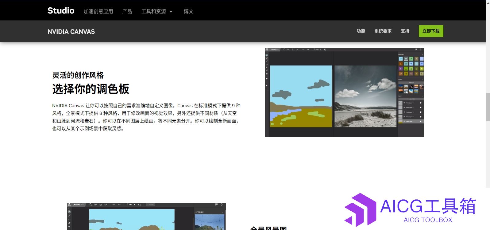Click the 选择你的调色板 heading
This screenshot has width=490, height=230.
click(91, 89)
